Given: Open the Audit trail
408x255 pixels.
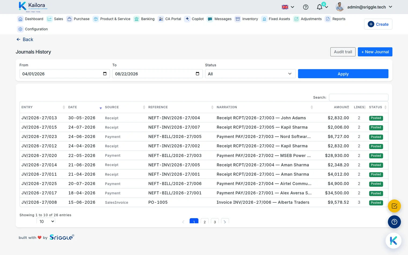Looking at the screenshot, I should 343,52.
